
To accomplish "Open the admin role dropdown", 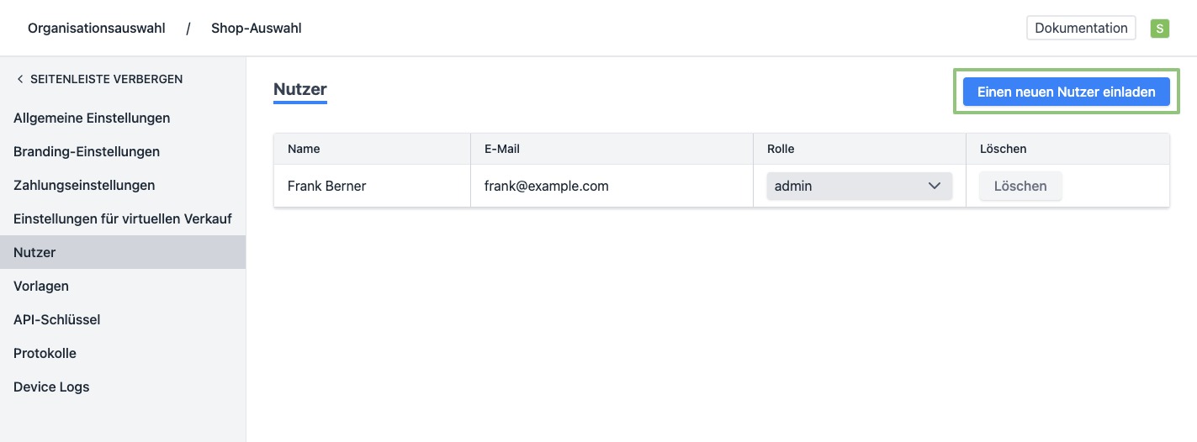I will [859, 186].
